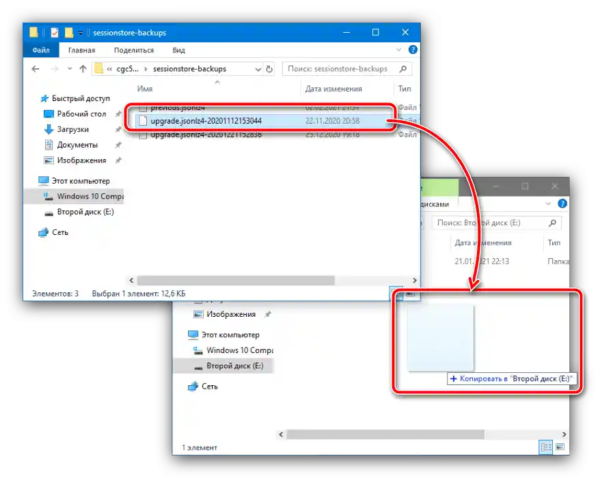Viewport: 600px width, 478px height.
Task: Click the Properties checkmark icon in sessionstore-backups title bar
Action: pyautogui.click(x=55, y=33)
